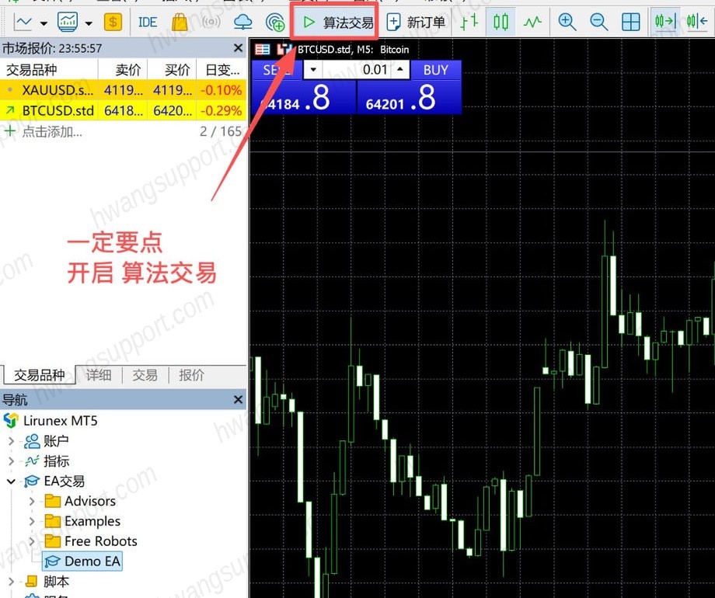Select the Advisors folder

90,501
